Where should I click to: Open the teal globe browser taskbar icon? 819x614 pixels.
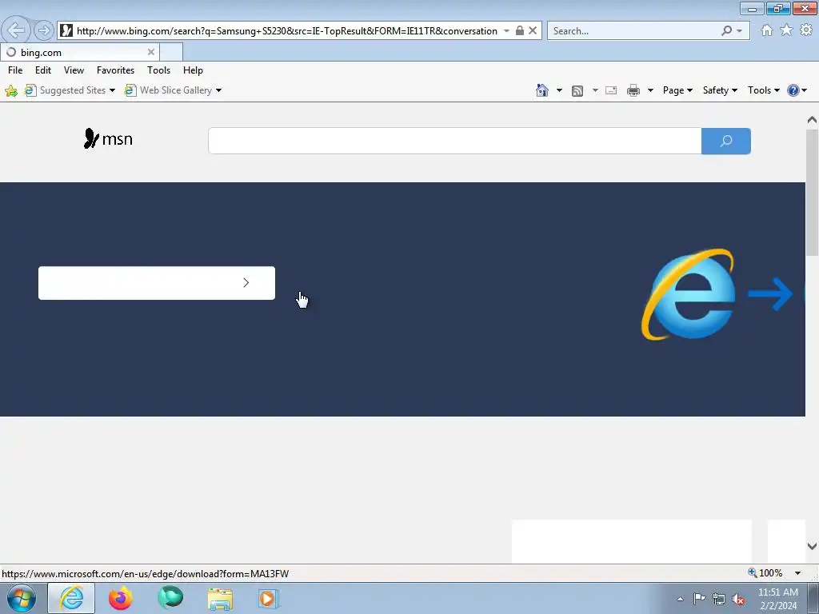[170, 598]
